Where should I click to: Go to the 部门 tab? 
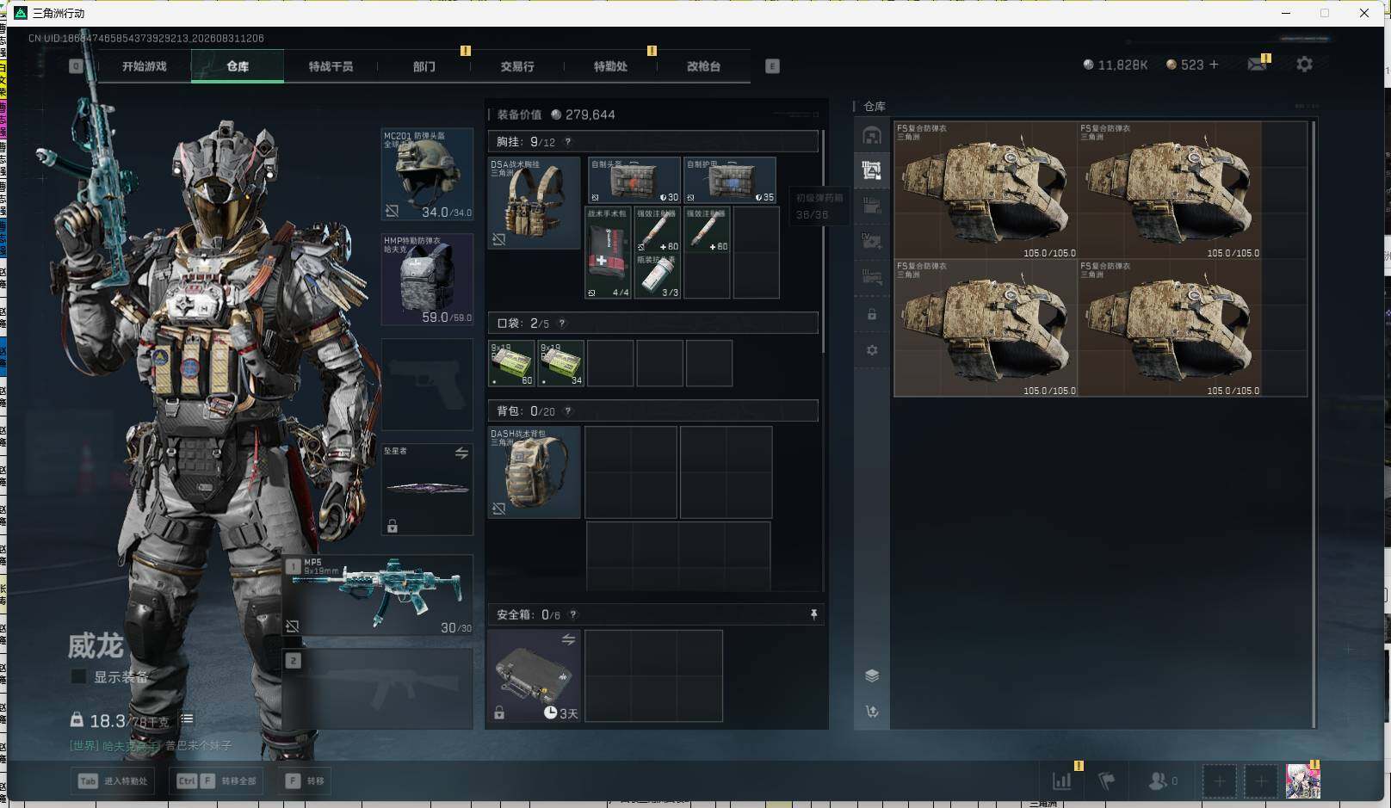[x=423, y=66]
